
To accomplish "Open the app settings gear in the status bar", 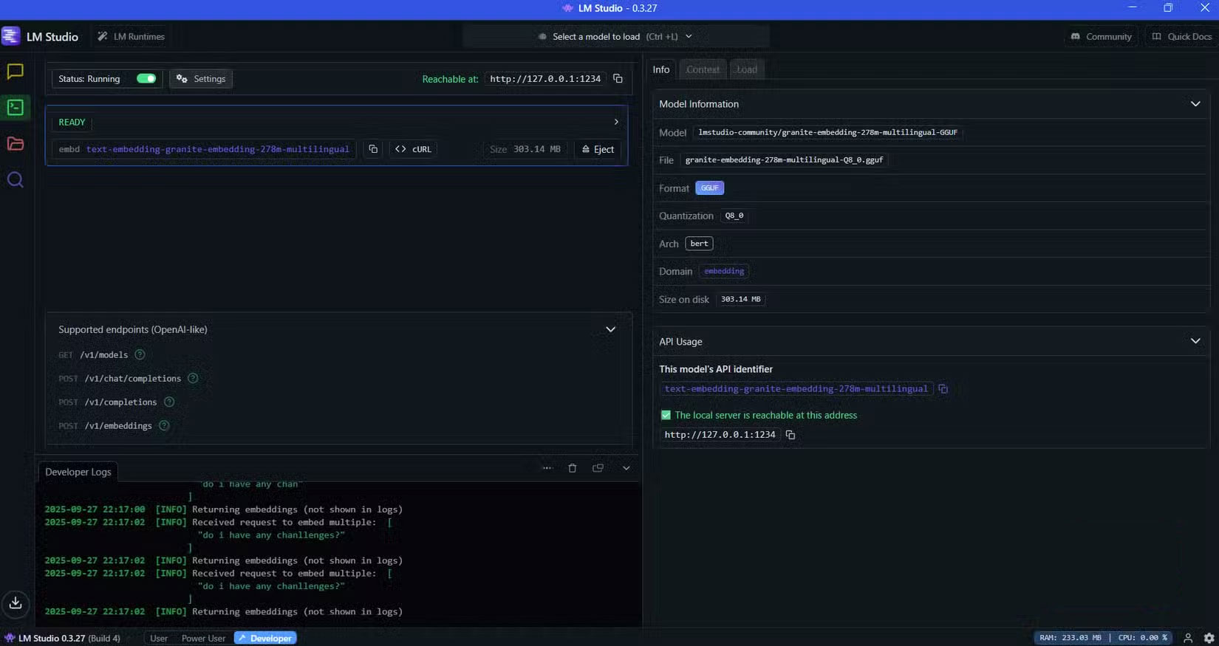I will point(1209,638).
